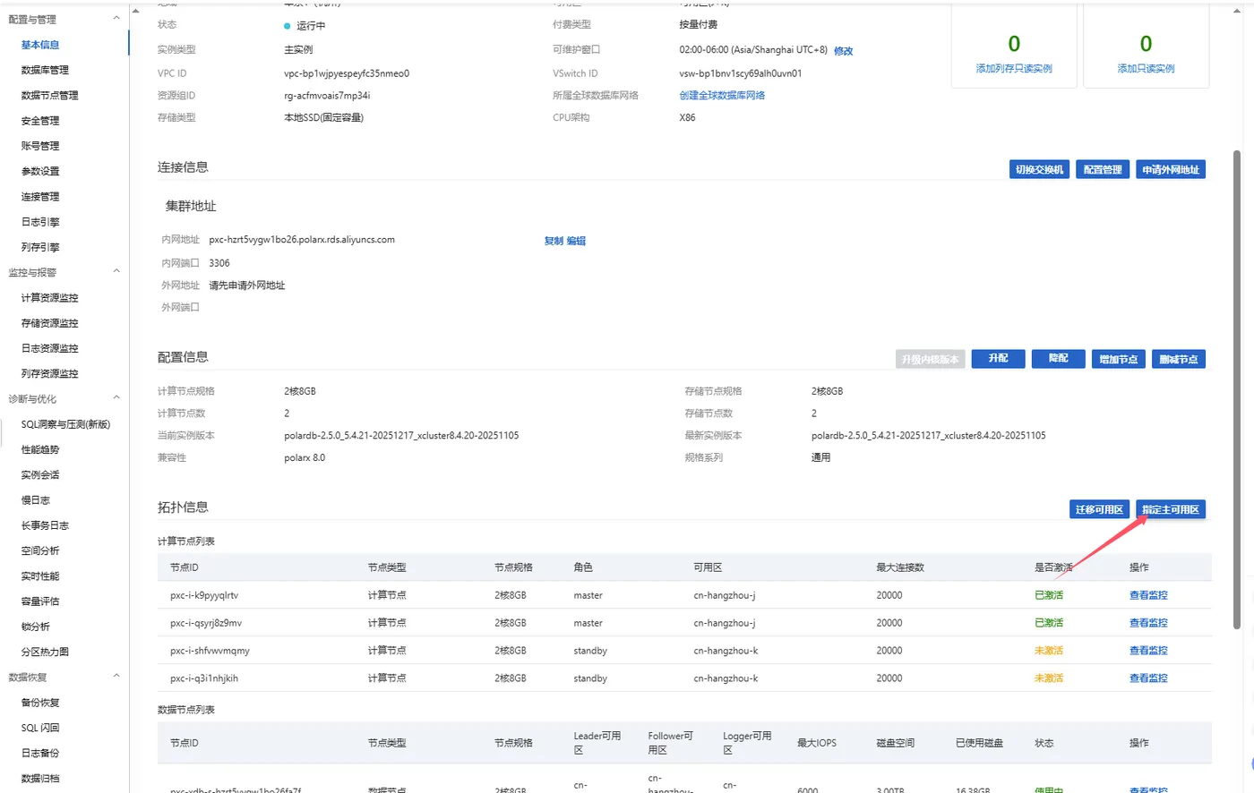Click the 添加只读实例 link
1254x793 pixels.
tap(1146, 68)
